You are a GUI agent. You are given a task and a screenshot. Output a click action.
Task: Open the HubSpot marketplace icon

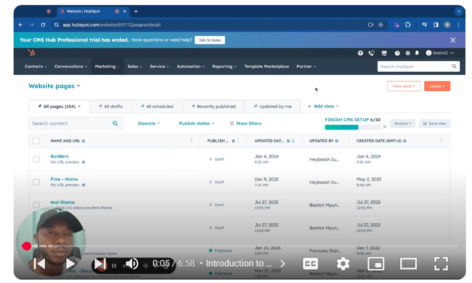pos(384,53)
